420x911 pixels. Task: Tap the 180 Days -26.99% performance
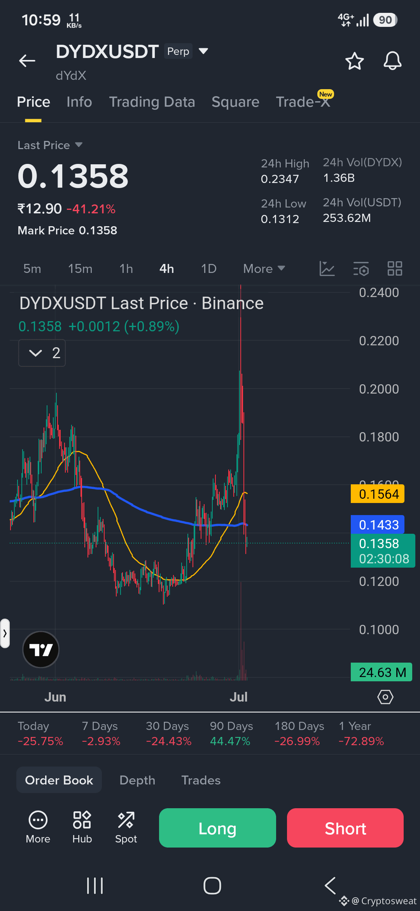pyautogui.click(x=299, y=733)
